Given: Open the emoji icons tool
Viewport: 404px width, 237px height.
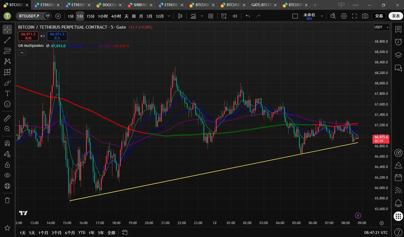Looking at the screenshot, I should point(7,104).
